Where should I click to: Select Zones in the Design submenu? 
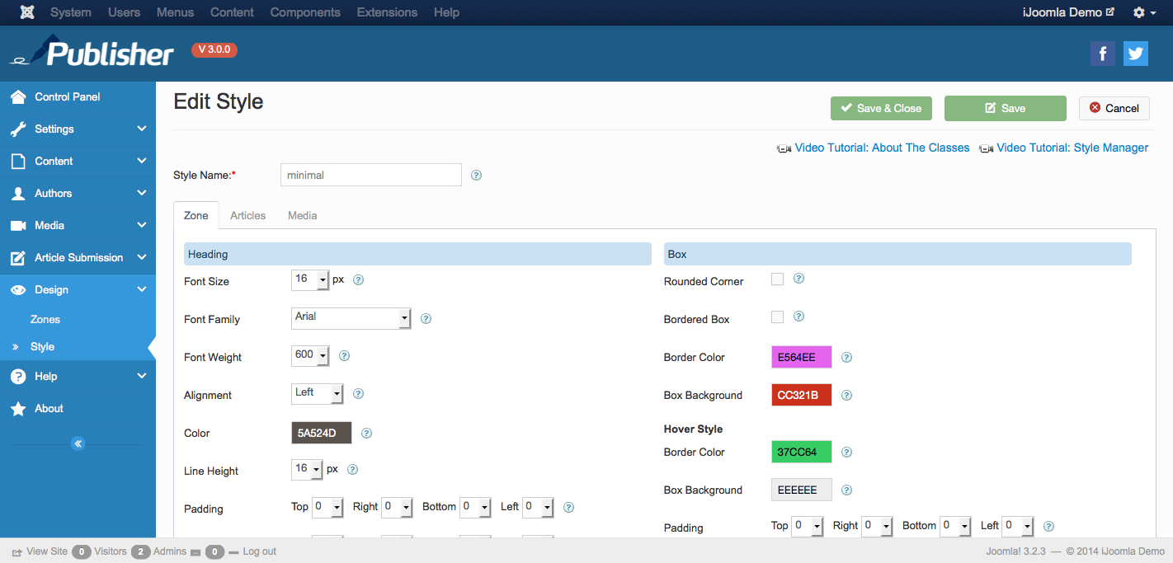click(x=45, y=319)
